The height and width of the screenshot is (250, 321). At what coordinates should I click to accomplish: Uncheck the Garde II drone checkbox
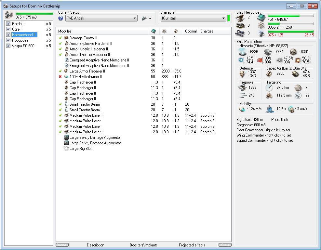pyautogui.click(x=8, y=23)
